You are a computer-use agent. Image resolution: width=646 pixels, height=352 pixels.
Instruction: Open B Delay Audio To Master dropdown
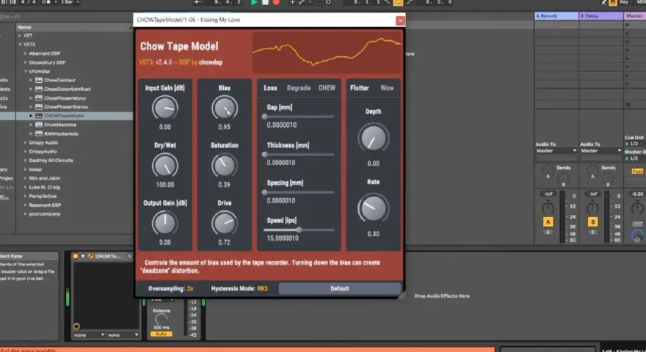coord(600,150)
